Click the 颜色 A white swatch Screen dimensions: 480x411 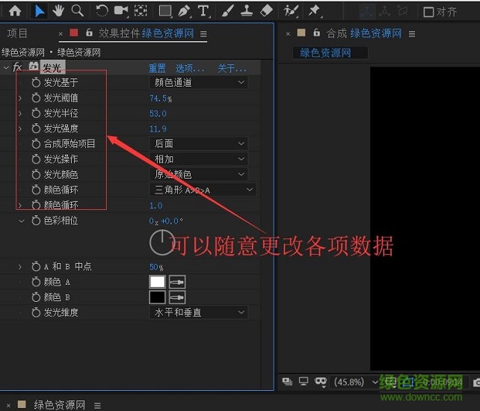point(157,282)
